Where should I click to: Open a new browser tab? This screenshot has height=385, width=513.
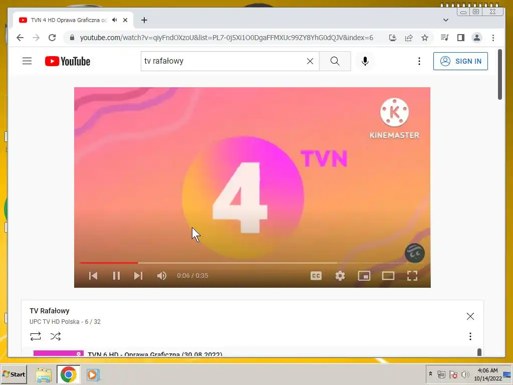(144, 20)
